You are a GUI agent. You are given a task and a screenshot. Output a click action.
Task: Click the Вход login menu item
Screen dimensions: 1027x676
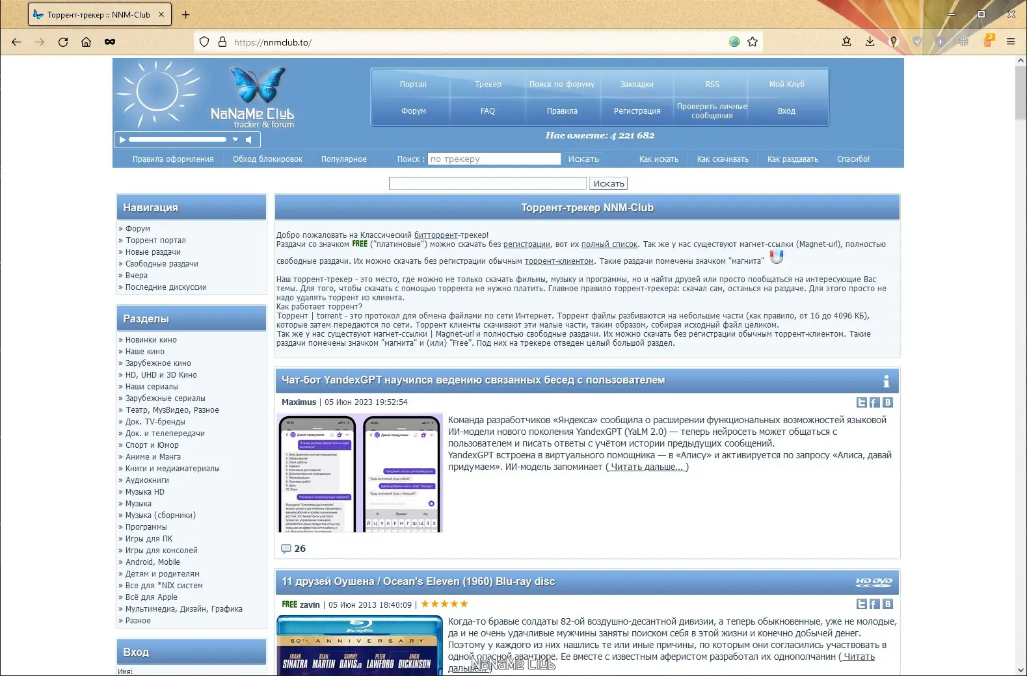(786, 110)
